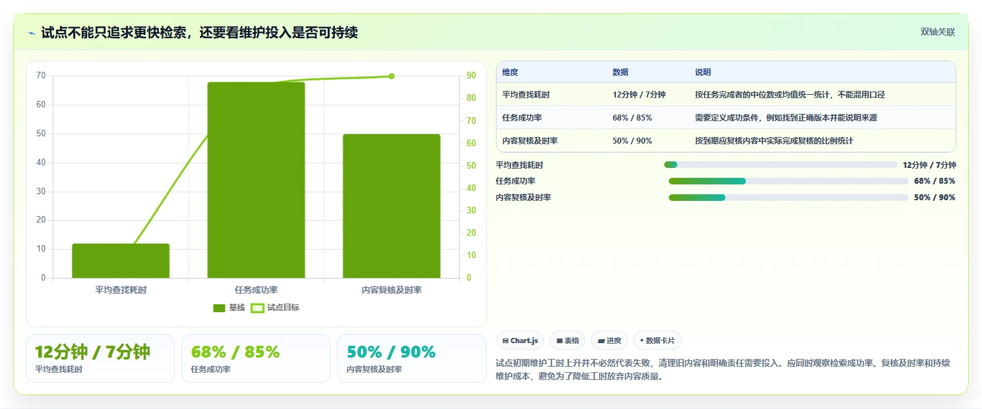Viewport: 982px width, 409px height.
Task: Click the right axis label 90
Action: (x=471, y=76)
